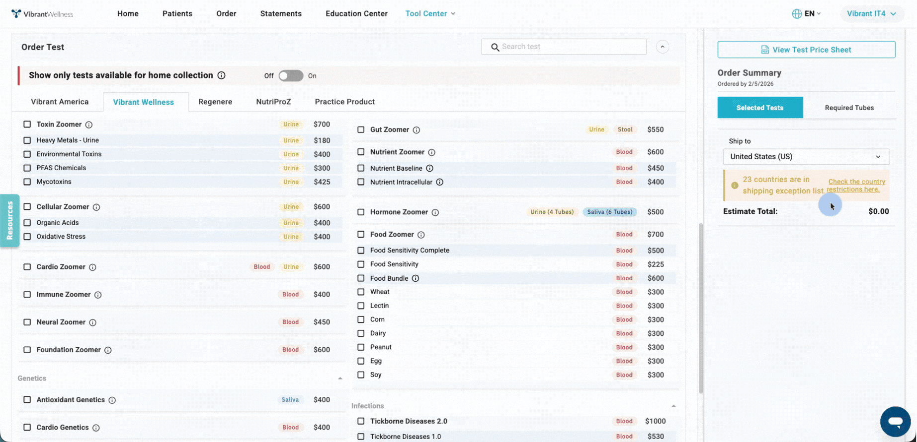The image size is (917, 442).
Task: Click the Vibrant Wellness logo
Action: 42,14
